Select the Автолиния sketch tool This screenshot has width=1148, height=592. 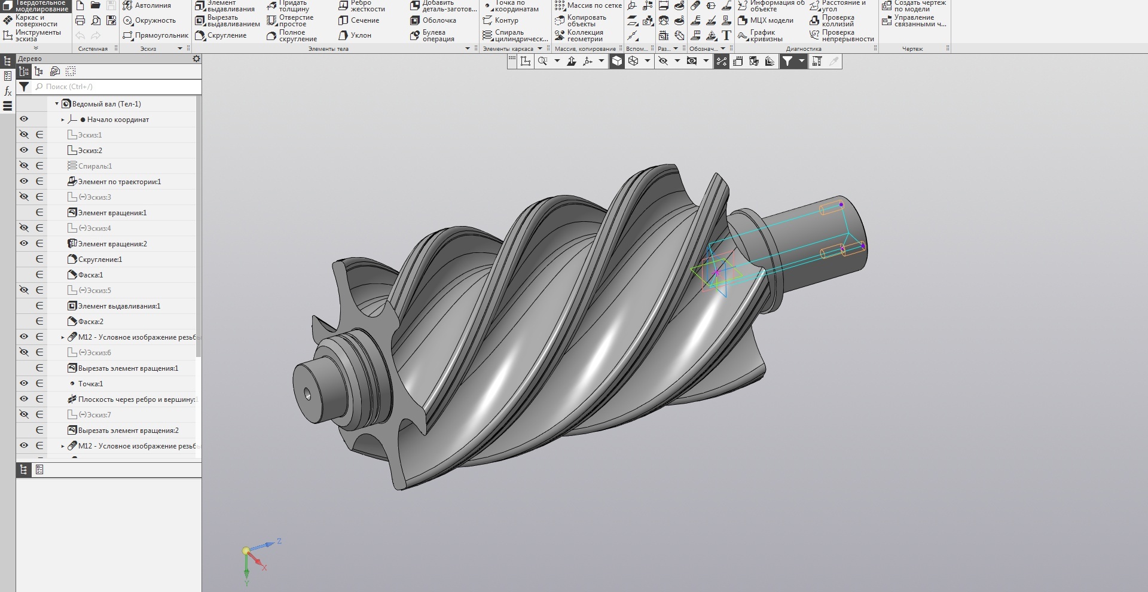[x=147, y=5]
